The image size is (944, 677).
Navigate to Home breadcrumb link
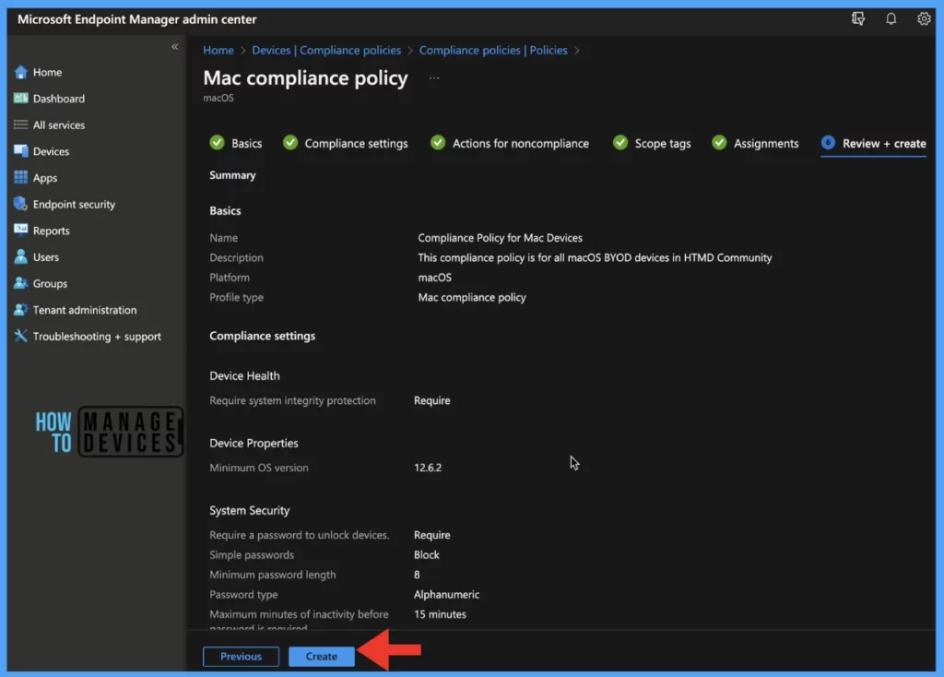coord(218,51)
